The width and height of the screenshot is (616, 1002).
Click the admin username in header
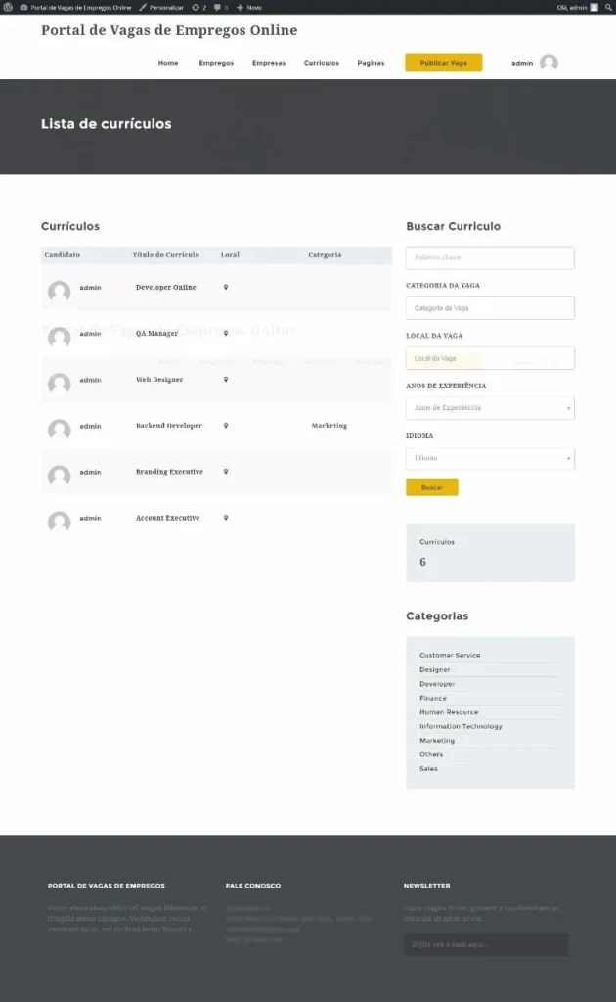pos(522,63)
